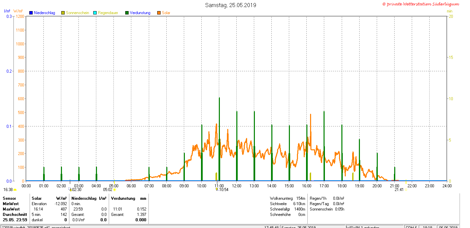Click the 06:00 label on time axis
The height and width of the screenshot is (228, 470).
(x=131, y=186)
